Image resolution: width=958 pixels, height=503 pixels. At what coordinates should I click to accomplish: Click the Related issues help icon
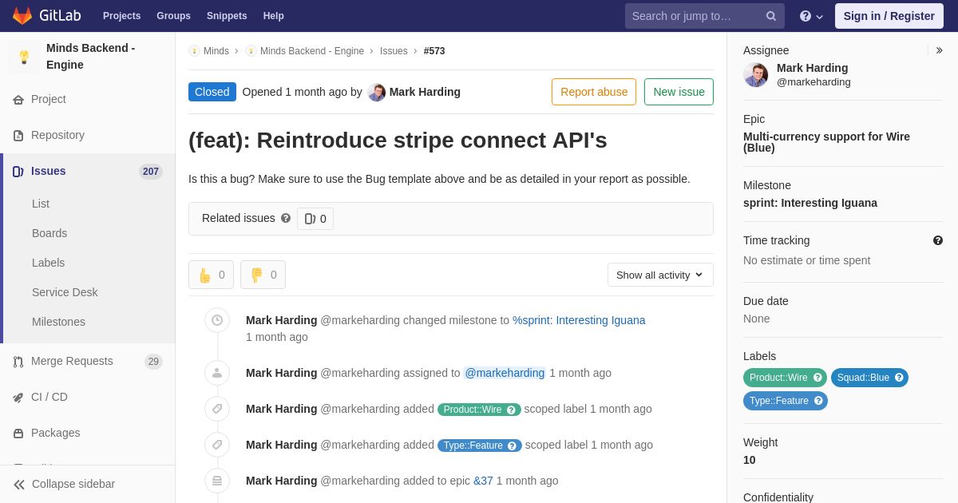pos(286,218)
